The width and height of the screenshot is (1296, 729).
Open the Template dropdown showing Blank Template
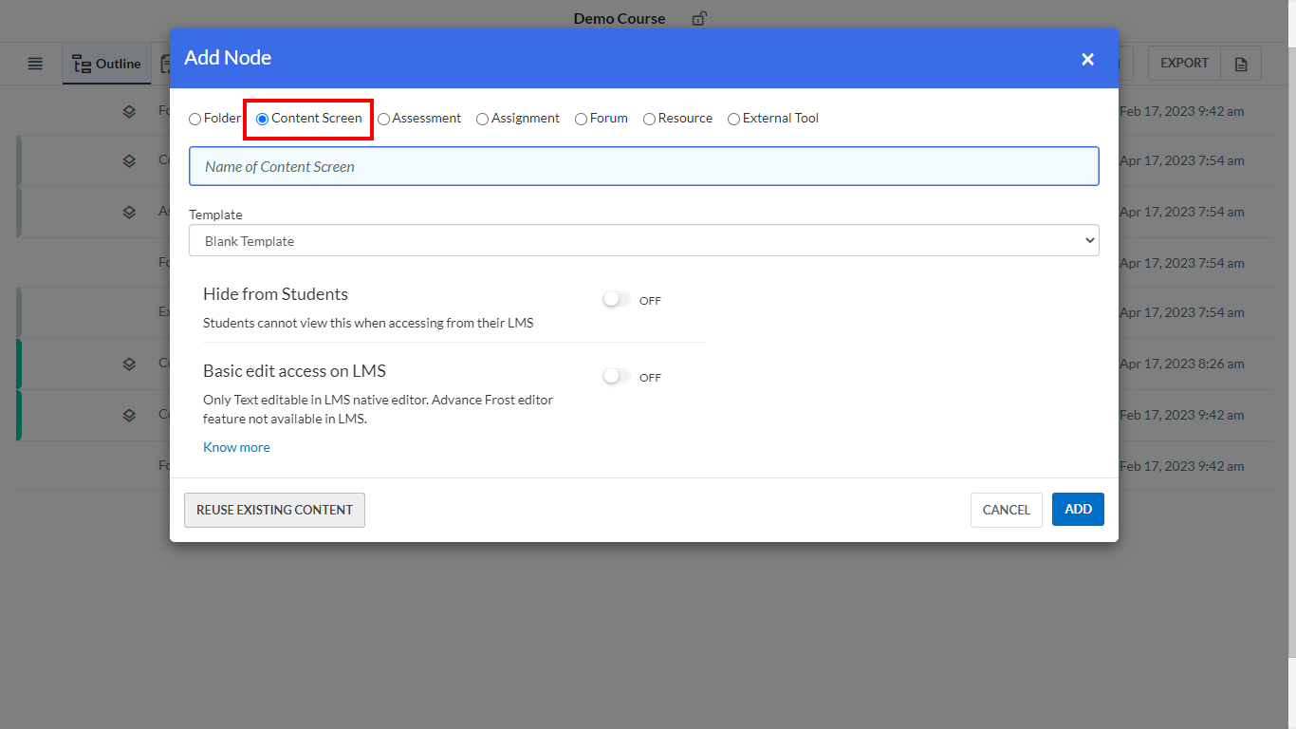pyautogui.click(x=643, y=241)
